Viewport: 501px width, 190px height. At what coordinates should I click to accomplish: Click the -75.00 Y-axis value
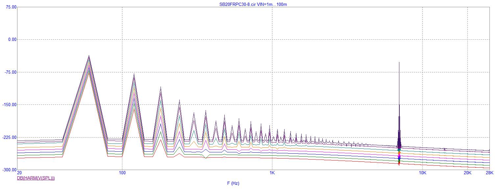11,72
